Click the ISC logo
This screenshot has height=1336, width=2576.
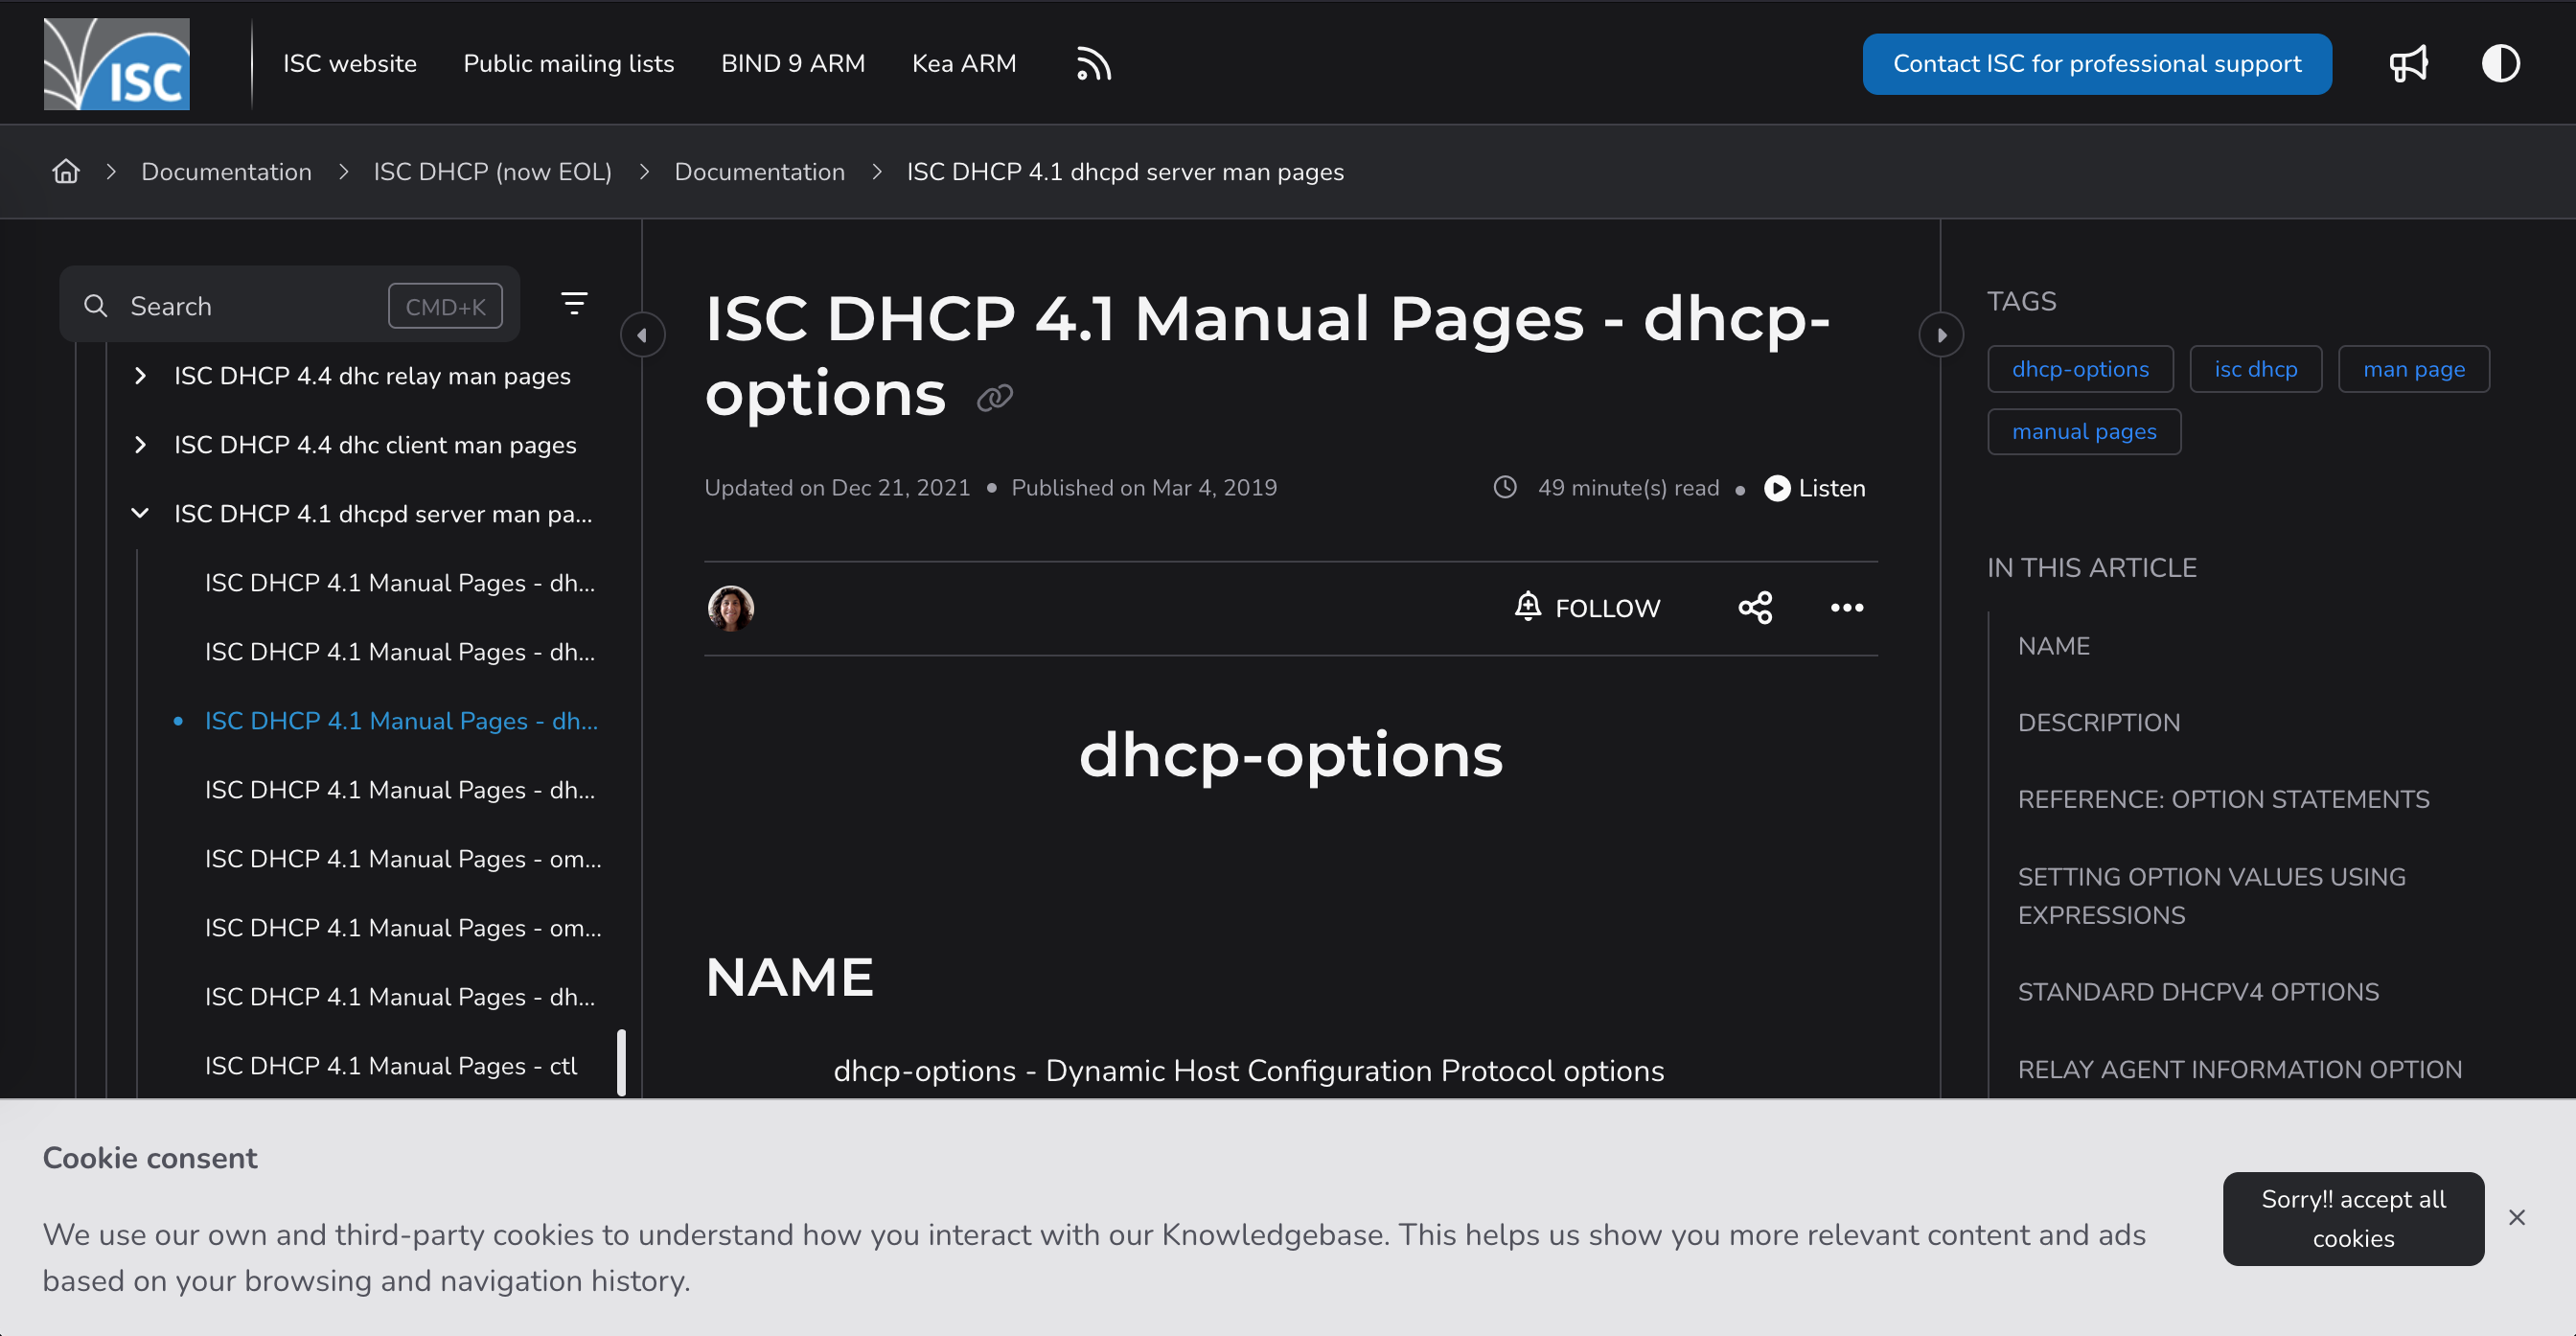click(116, 63)
